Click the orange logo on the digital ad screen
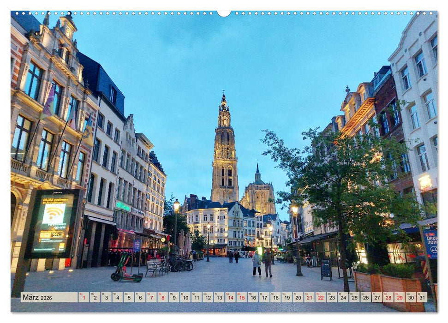 [63, 245]
